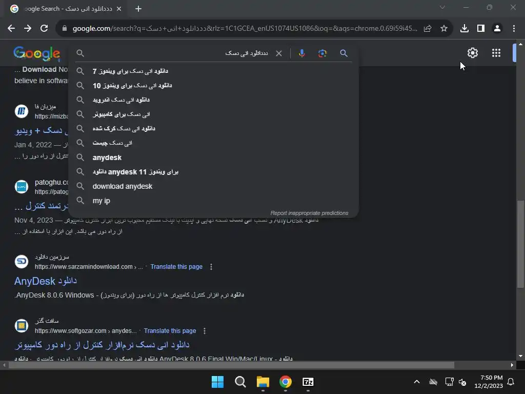
Task: Reload the current page
Action: [x=44, y=29]
